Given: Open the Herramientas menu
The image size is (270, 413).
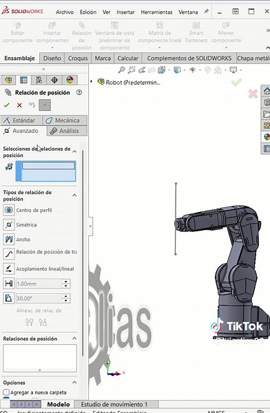Looking at the screenshot, I should 156,12.
